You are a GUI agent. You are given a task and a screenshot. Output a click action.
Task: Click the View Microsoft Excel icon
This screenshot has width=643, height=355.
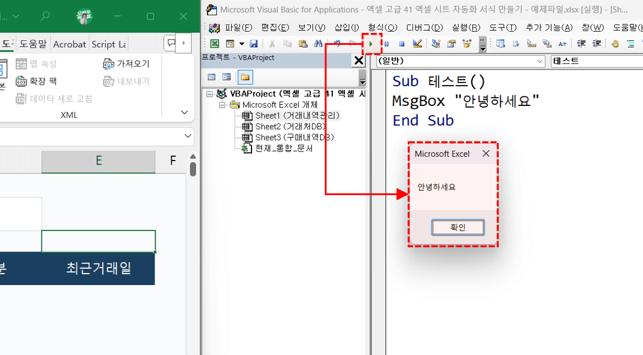[x=214, y=44]
